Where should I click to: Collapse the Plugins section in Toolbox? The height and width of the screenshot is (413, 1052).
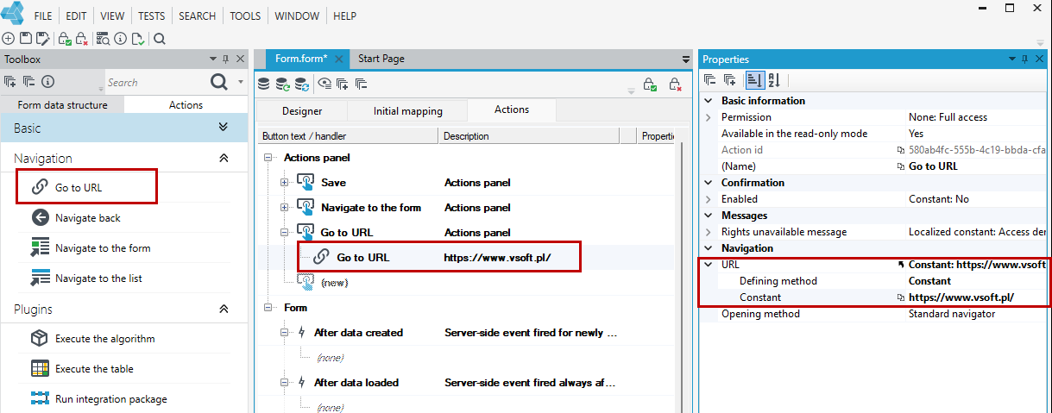tap(224, 309)
